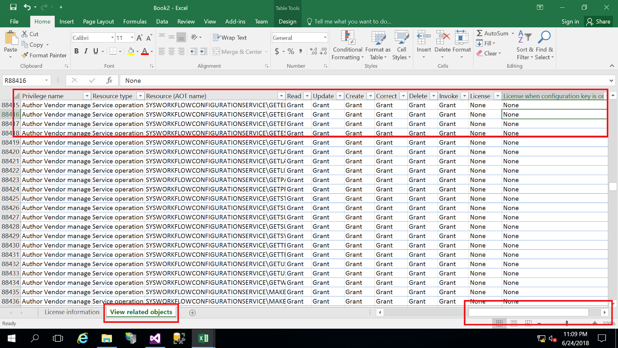Open the font size dropdown
This screenshot has height=348, width=618.
132,38
